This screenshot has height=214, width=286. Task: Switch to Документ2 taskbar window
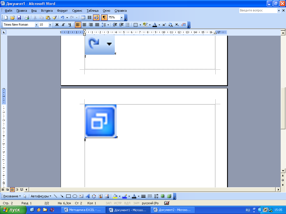point(173,210)
